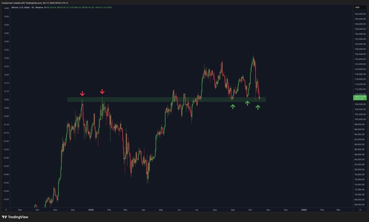
Task: Click the middle green up-arrow marker near October
Action: coord(247,104)
